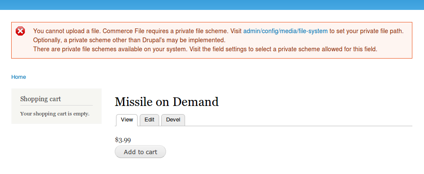Open the admin/config/media/file-system link
This screenshot has height=174, width=424.
tap(286, 31)
